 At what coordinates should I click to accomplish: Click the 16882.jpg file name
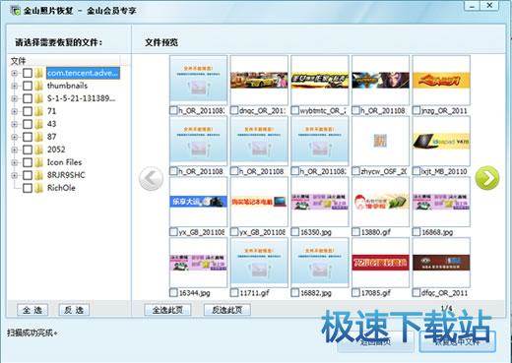pos(316,293)
